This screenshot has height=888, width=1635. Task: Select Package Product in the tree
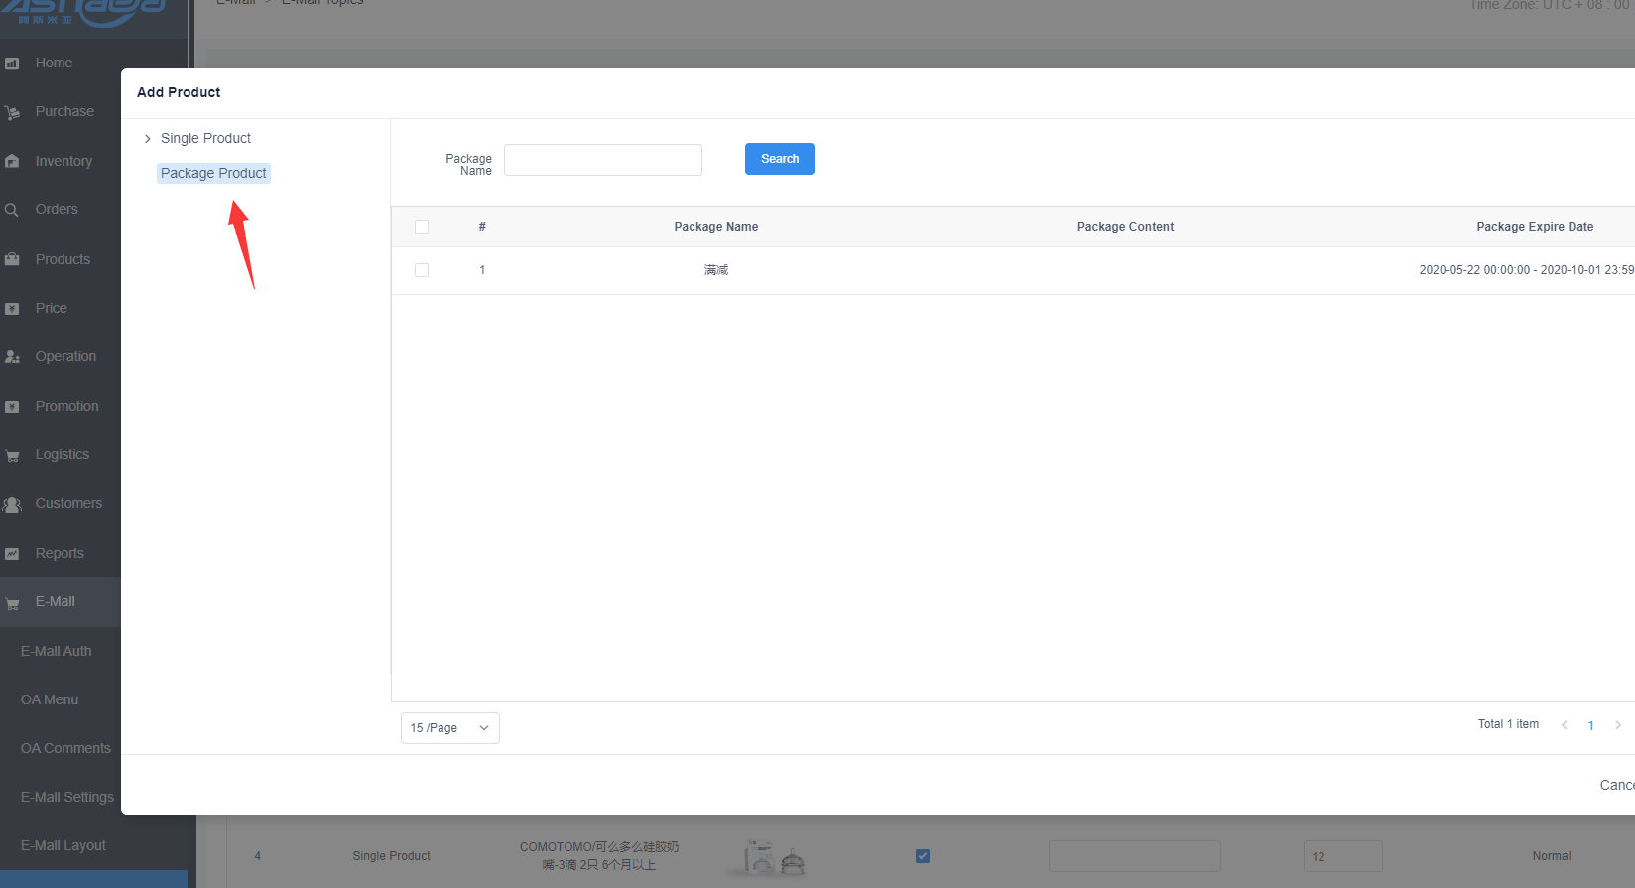(x=213, y=173)
